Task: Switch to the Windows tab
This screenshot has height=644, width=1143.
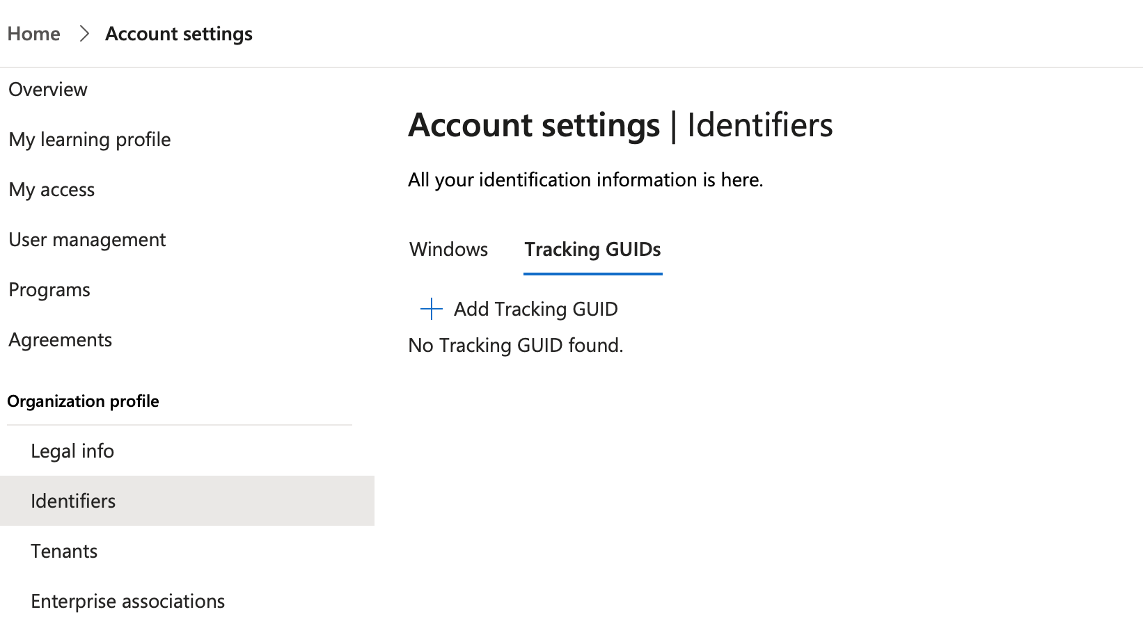Action: [449, 250]
